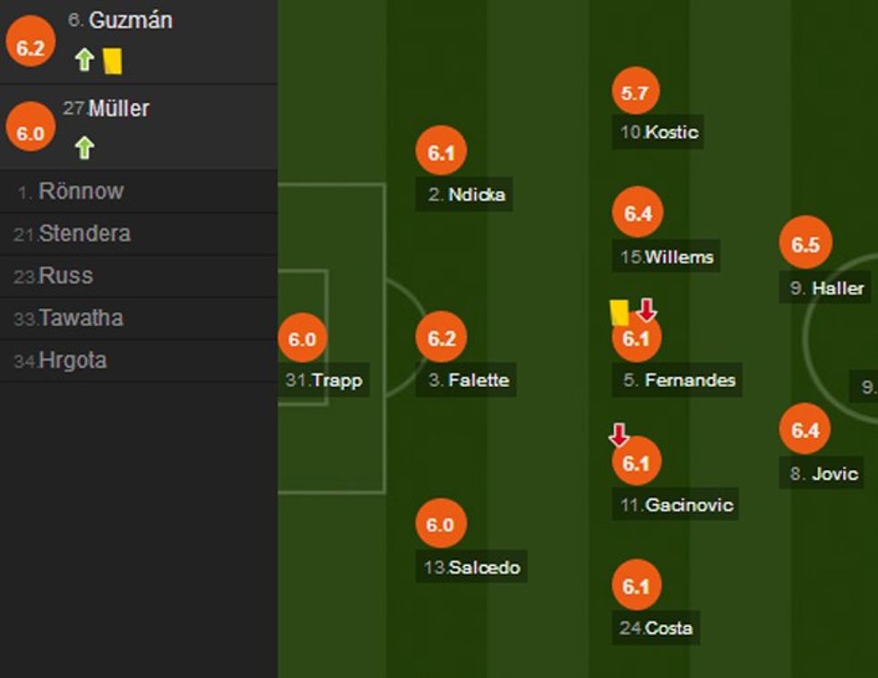
Task: Click Guzmán's yellow card icon
Action: click(x=112, y=60)
